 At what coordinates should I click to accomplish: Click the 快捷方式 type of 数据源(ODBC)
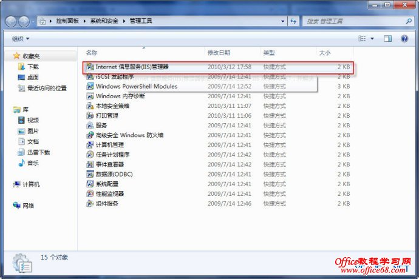point(274,174)
